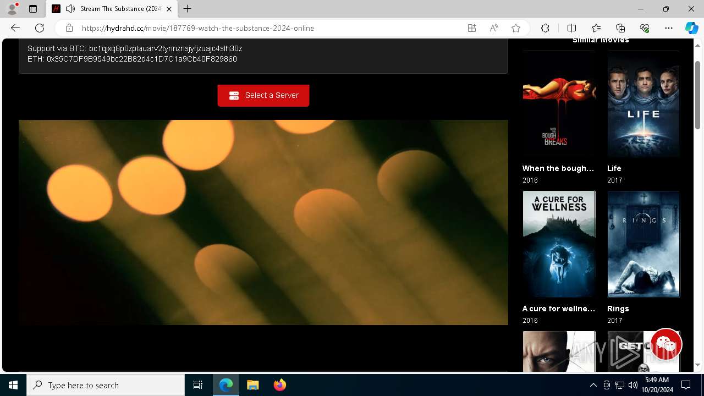Image resolution: width=704 pixels, height=396 pixels.
Task: Open Collections panel
Action: click(620, 28)
